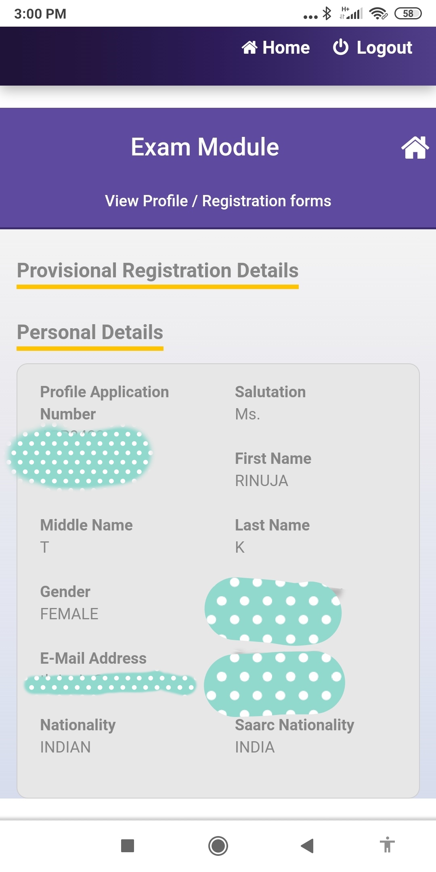Tap the three-dot status indicator
Screen dimensions: 436x872
click(310, 17)
